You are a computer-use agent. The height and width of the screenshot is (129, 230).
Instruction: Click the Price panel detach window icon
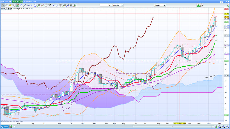tap(8, 9)
